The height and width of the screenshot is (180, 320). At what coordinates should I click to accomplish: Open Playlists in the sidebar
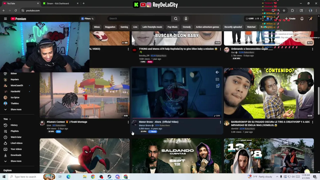click(14, 131)
